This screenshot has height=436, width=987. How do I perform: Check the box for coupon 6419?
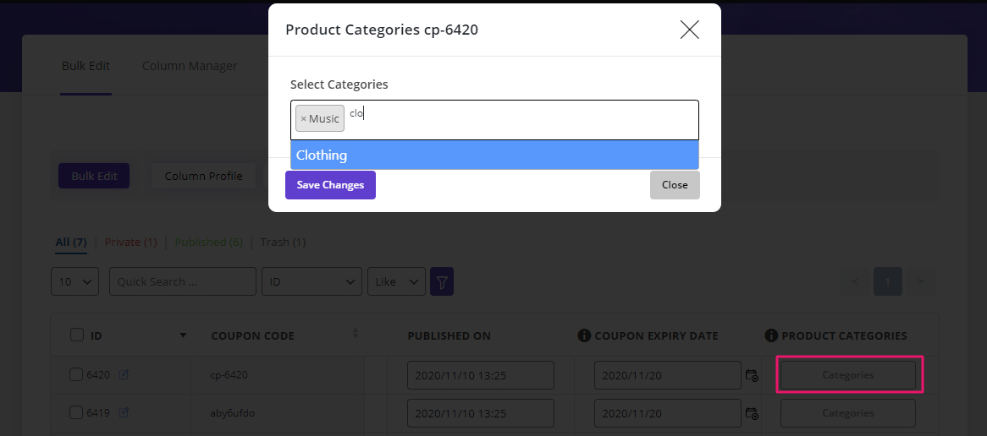point(77,412)
